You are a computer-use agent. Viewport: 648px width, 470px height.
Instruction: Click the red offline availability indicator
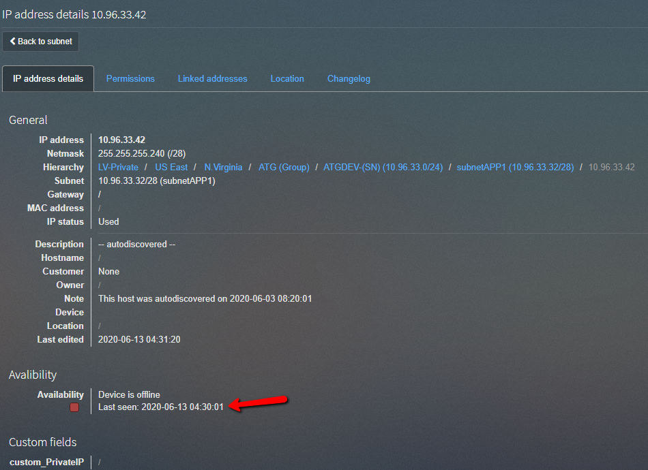pos(74,407)
